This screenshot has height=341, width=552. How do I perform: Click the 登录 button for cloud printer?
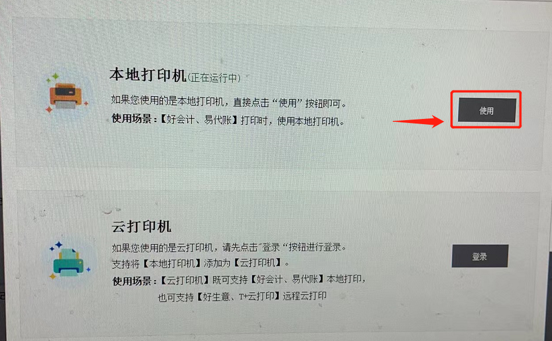pos(480,256)
